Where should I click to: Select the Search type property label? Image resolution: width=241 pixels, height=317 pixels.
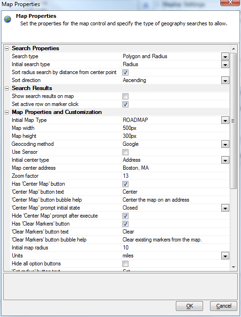(25, 56)
